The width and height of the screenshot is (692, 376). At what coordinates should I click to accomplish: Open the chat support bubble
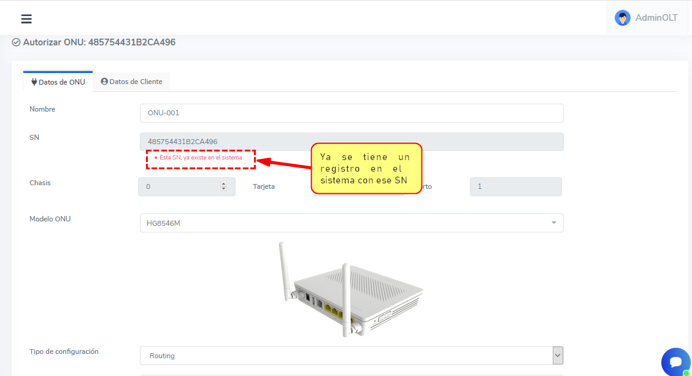click(x=675, y=362)
